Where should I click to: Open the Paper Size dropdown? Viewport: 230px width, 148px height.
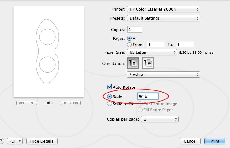point(152,52)
